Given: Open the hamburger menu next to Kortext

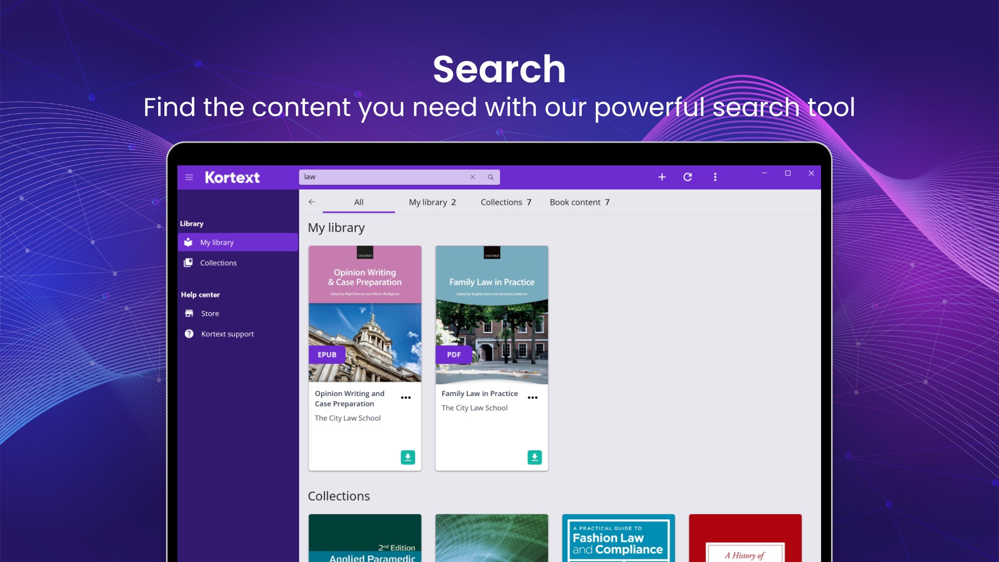Looking at the screenshot, I should pos(189,177).
